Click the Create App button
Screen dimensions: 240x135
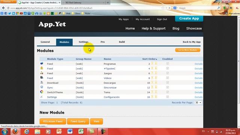(x=189, y=18)
